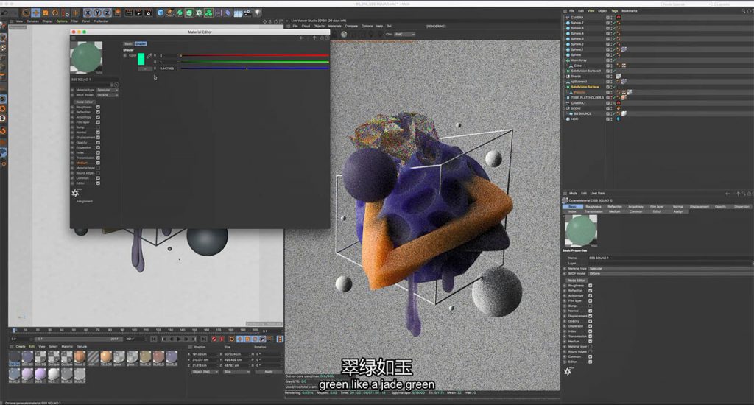The height and width of the screenshot is (405, 754).
Task: Click the Apply button in coordinates panel
Action: (269, 372)
